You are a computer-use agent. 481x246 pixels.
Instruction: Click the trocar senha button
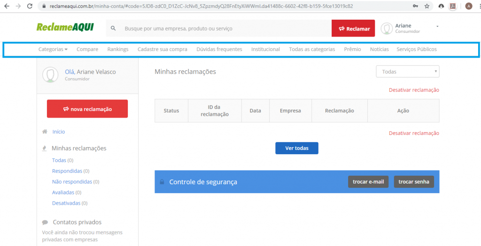click(414, 182)
